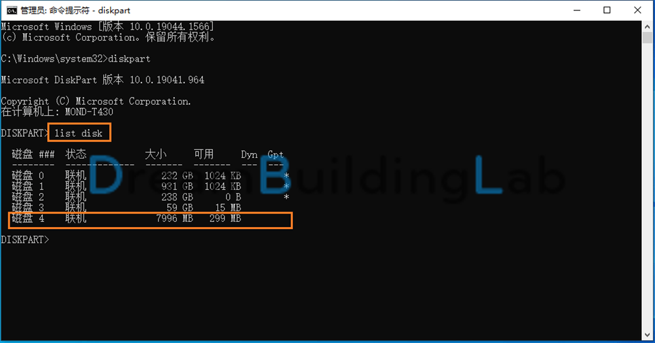
Task: Click the computer name MOND-T430 text
Action: tap(89, 112)
